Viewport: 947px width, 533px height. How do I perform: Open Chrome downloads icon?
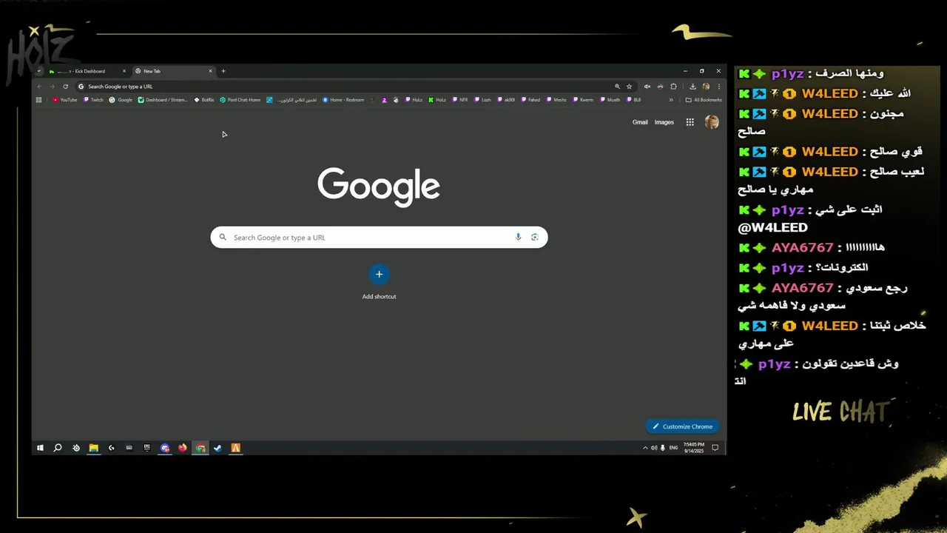pyautogui.click(x=692, y=87)
